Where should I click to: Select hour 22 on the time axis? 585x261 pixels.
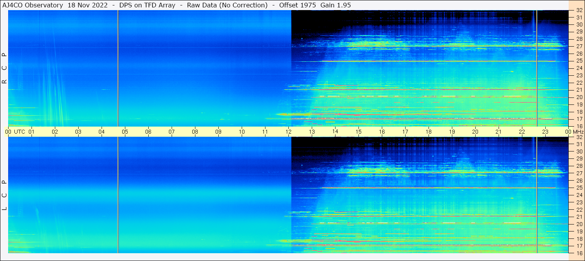pyautogui.click(x=522, y=132)
